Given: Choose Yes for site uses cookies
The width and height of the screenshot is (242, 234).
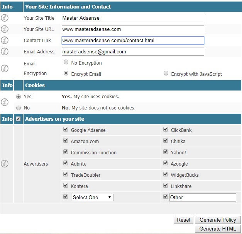Looking at the screenshot, I should click(x=19, y=97).
